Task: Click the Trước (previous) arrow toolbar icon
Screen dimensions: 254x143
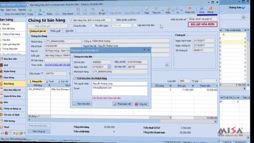Action: coord(30,10)
